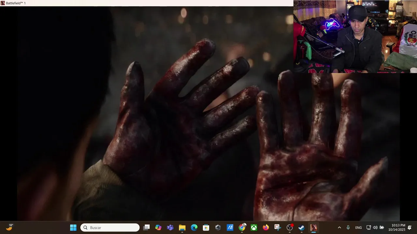Open Microsoft Store from the taskbar

tap(206, 227)
